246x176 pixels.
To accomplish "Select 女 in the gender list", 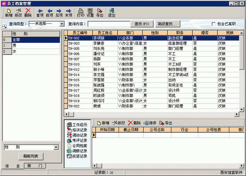I will point(36,51).
